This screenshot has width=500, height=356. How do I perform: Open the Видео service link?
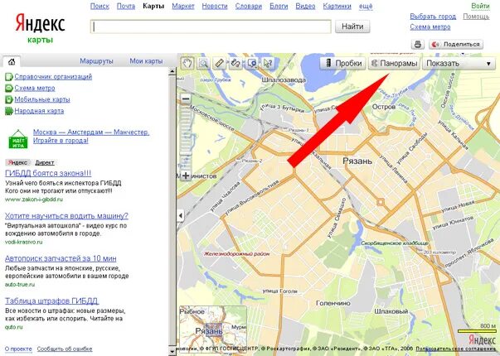click(305, 6)
